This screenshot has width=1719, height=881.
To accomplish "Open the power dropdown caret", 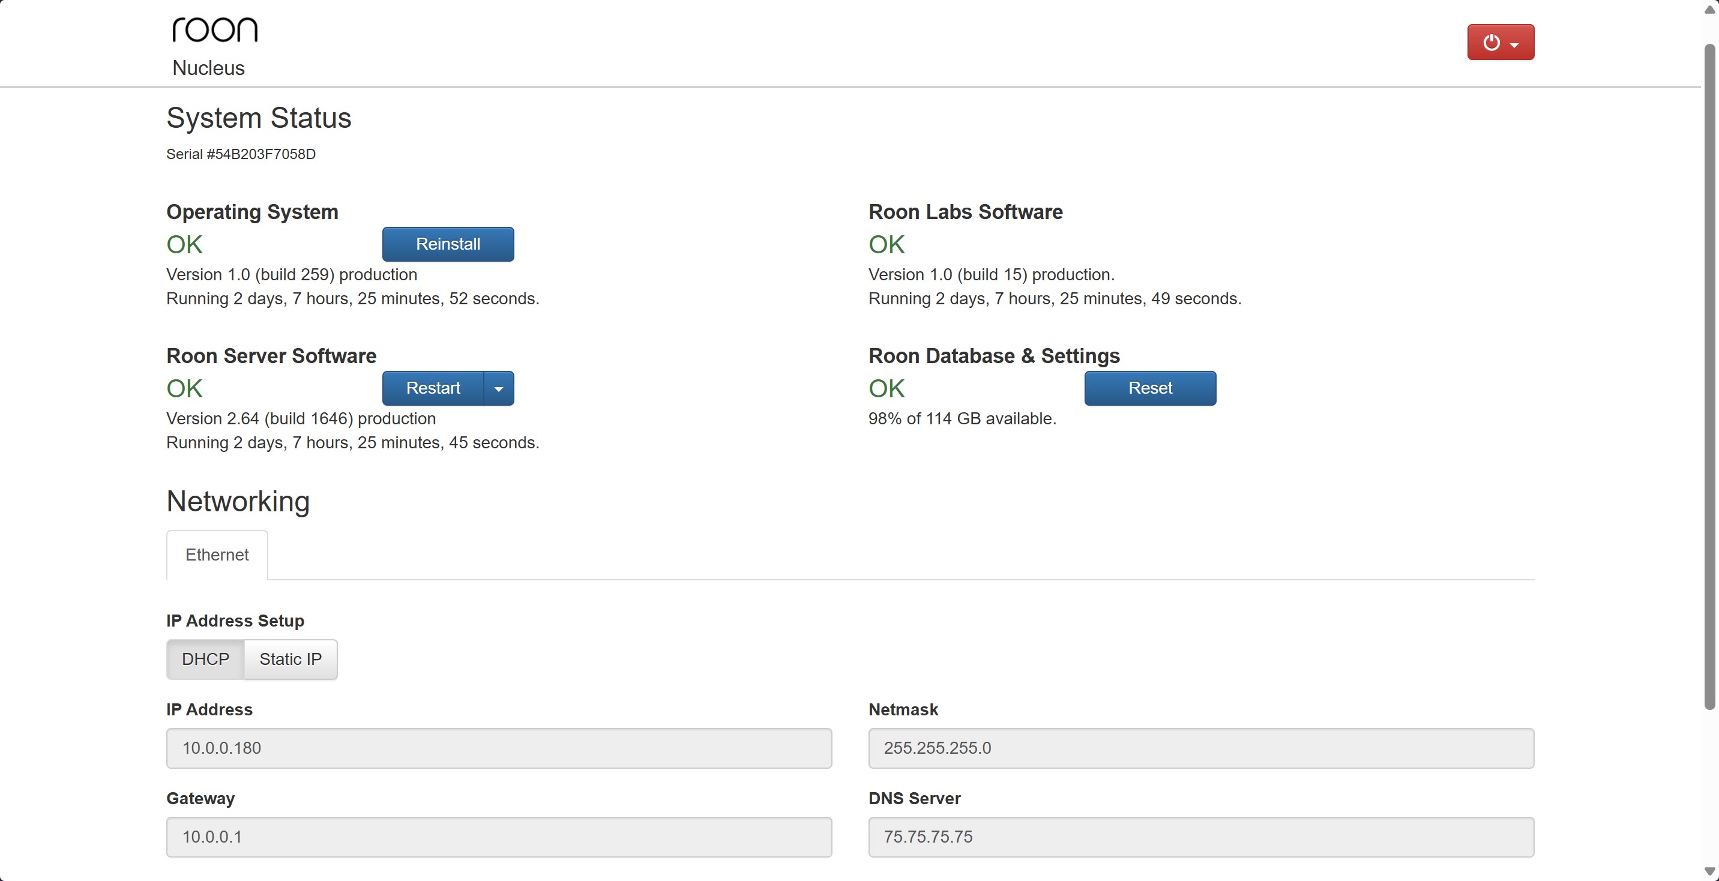I will (x=1514, y=45).
